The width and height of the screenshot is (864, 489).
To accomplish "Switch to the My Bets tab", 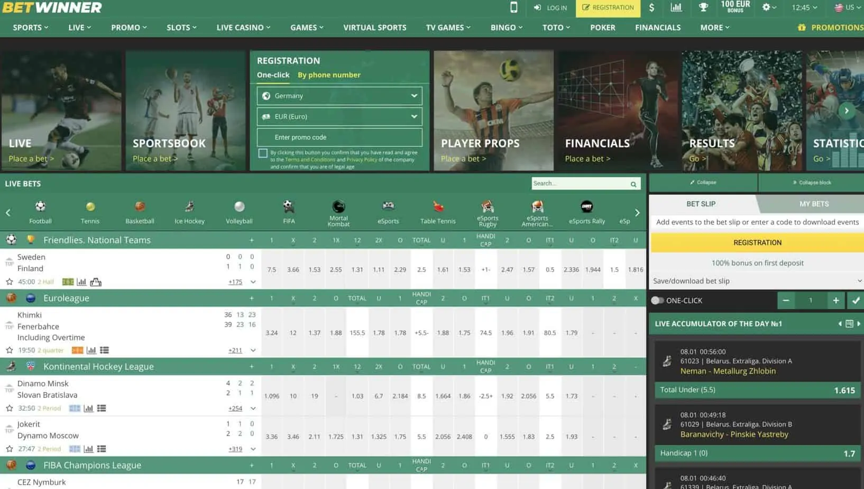I will point(814,204).
